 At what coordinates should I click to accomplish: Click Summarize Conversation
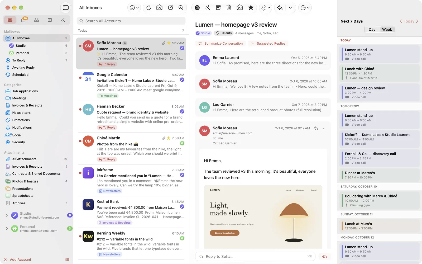tap(220, 44)
